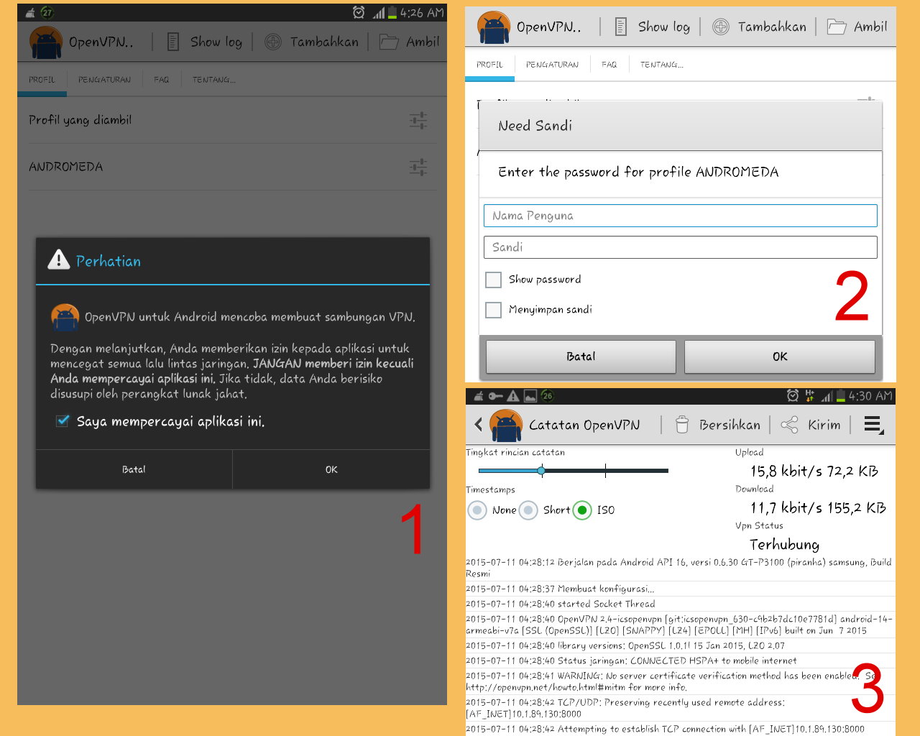Screen dimensions: 920x736
Task: Toggle Saya mempercayai aplikasi ini checkbox
Action: point(63,421)
